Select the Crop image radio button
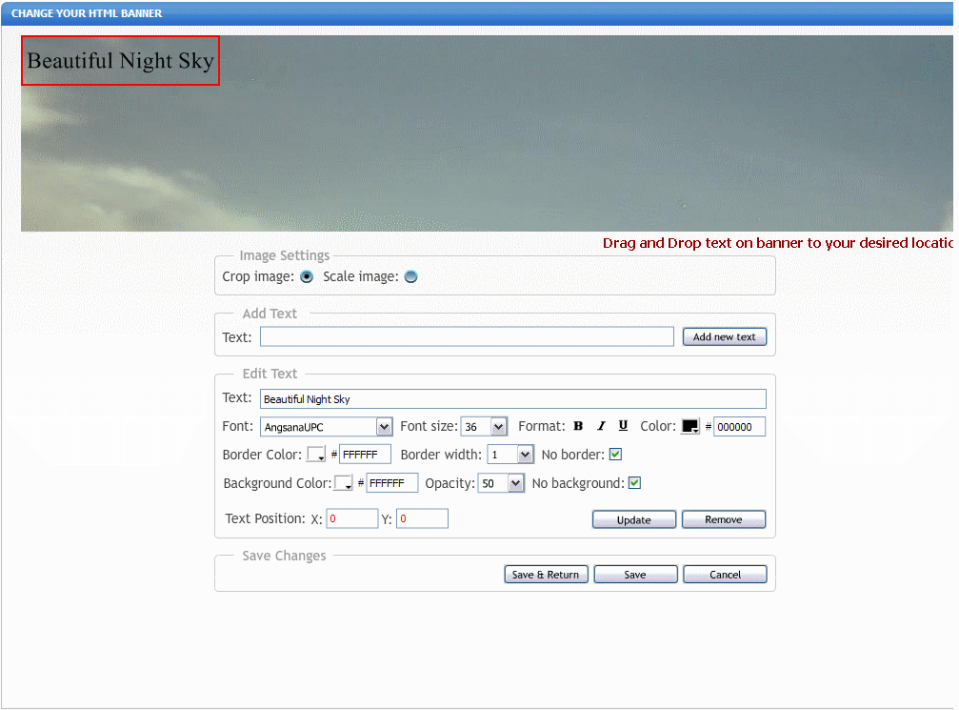Screen dimensions: 959x710 [x=307, y=276]
